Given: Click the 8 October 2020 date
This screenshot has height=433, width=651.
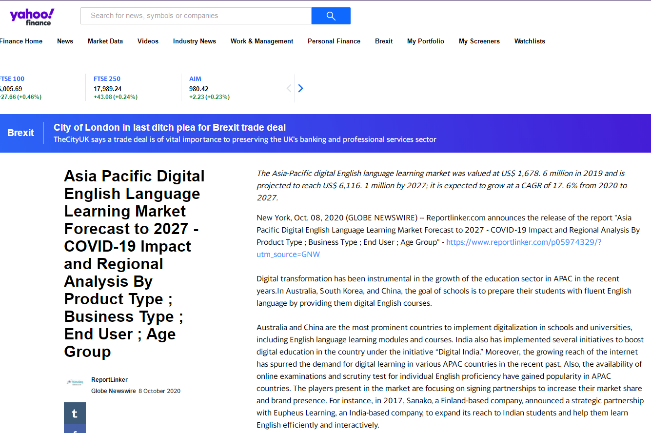Looking at the screenshot, I should 159,391.
